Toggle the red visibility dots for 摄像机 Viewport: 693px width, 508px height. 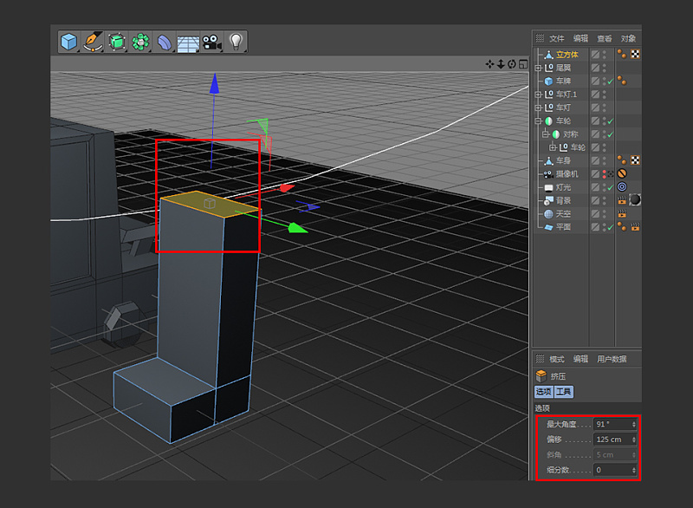pos(604,173)
